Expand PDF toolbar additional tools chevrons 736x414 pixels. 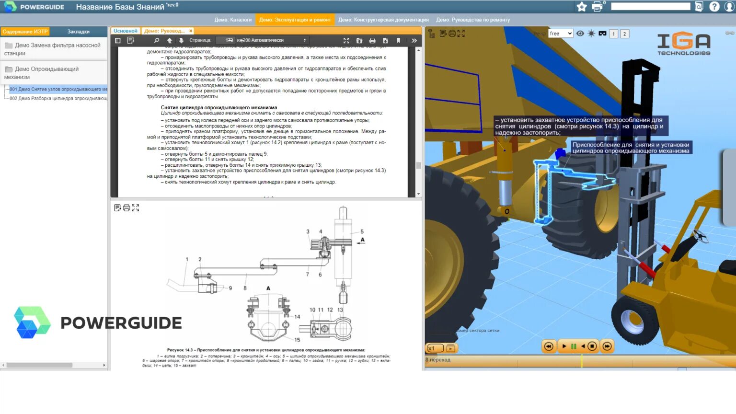click(x=414, y=41)
